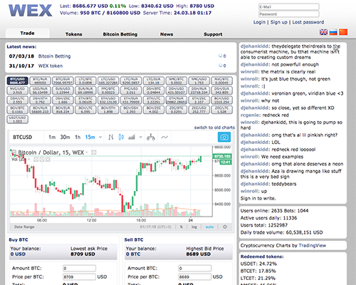This screenshot has width=356, height=285.
Task: Select the LTC/USD pair button
Action: [108, 81]
